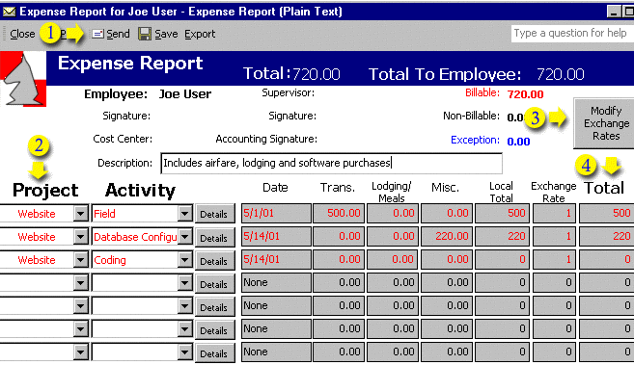Click Local Total cell showing 500
This screenshot has width=634, height=365.
(502, 213)
